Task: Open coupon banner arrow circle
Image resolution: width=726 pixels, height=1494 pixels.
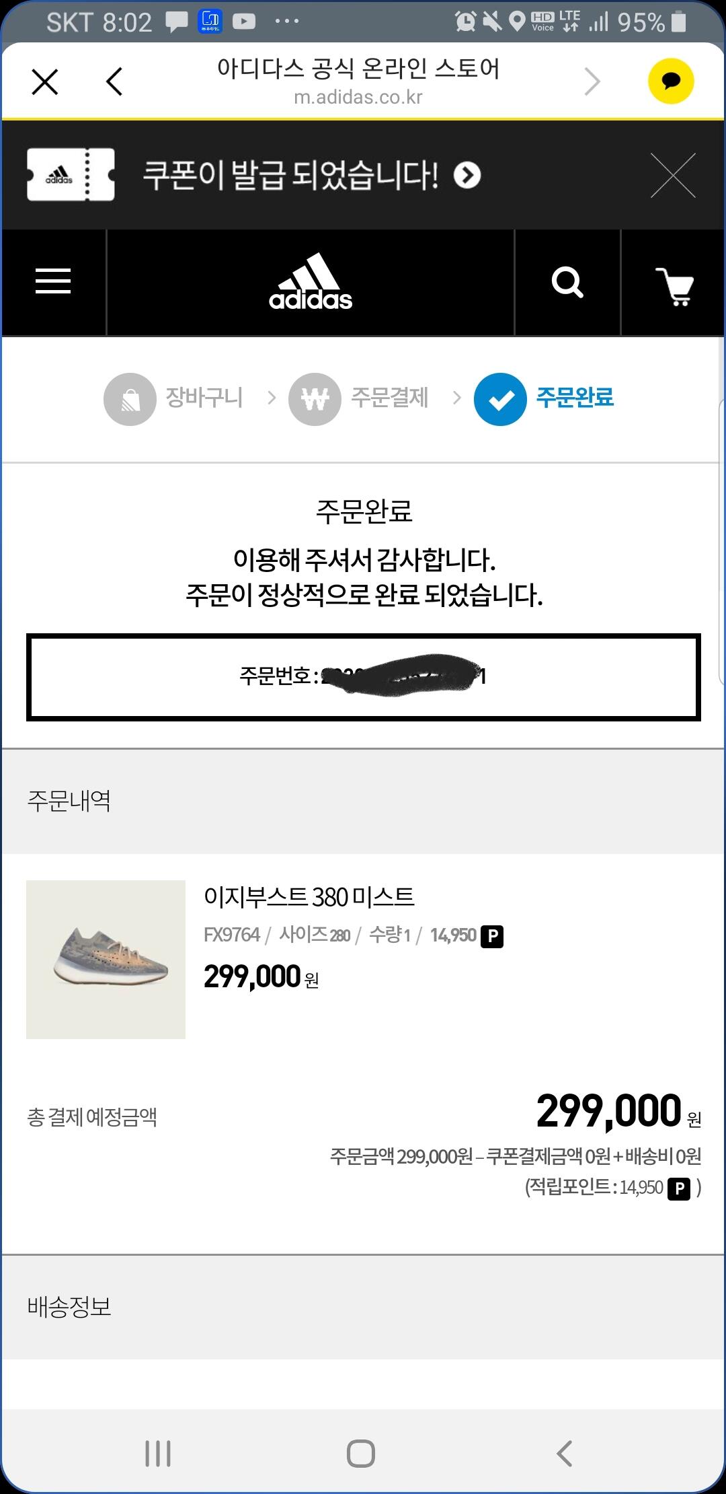Action: point(467,176)
